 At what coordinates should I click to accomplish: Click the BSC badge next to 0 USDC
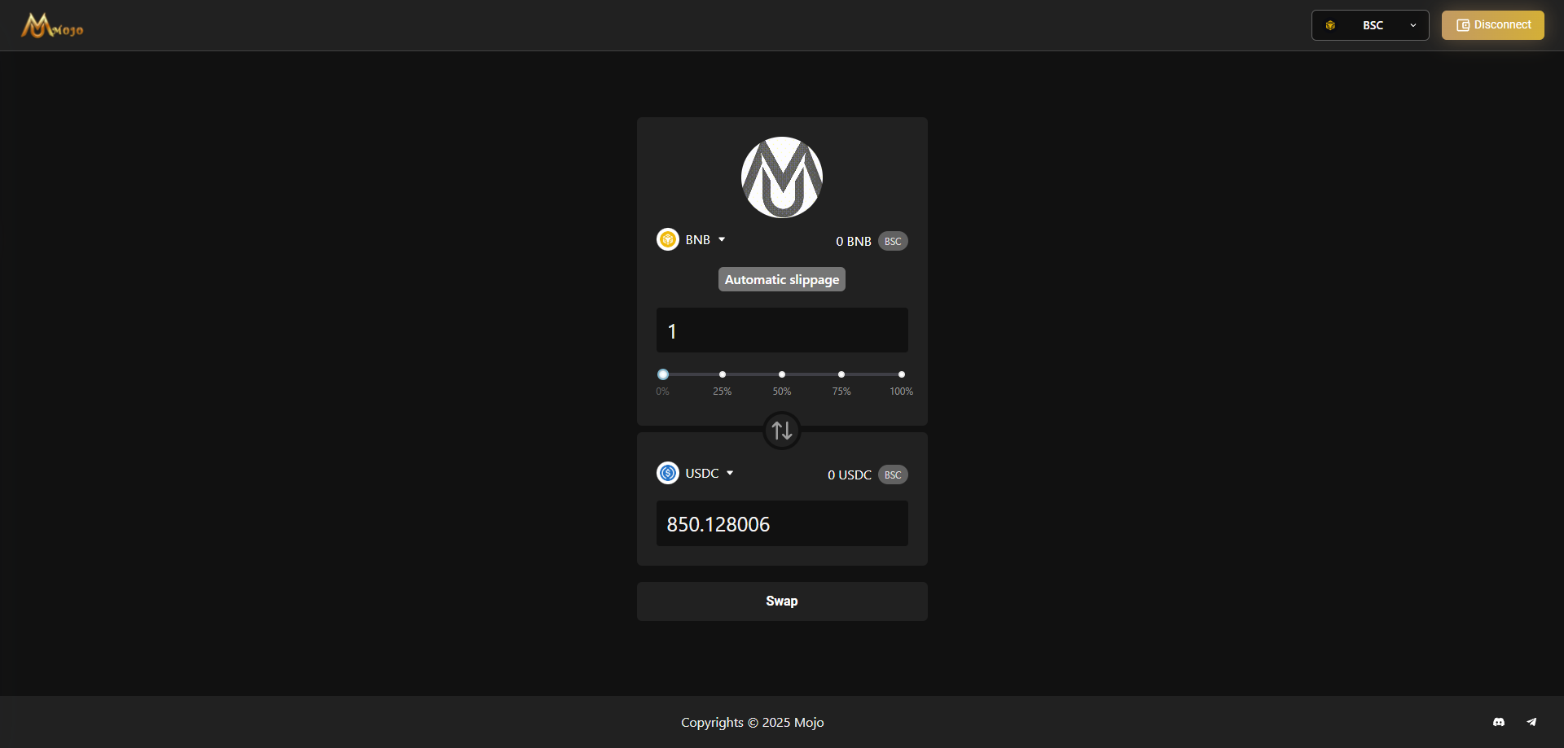(892, 475)
